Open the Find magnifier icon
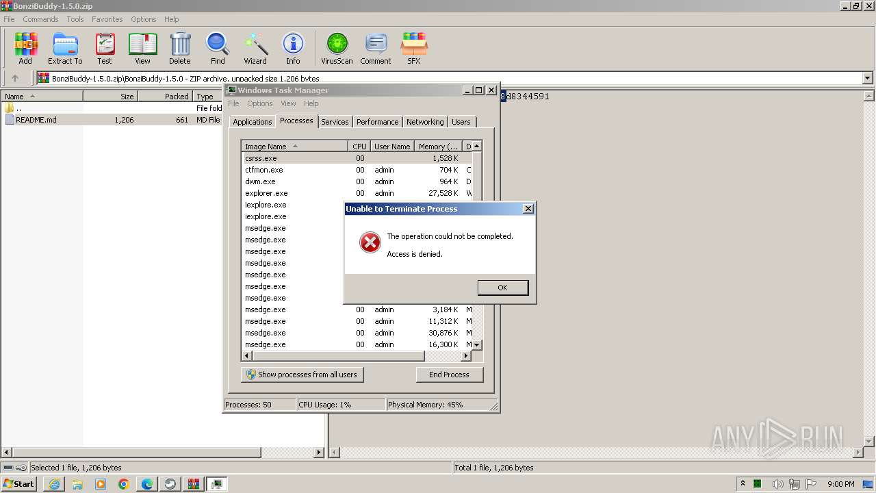 click(x=218, y=48)
